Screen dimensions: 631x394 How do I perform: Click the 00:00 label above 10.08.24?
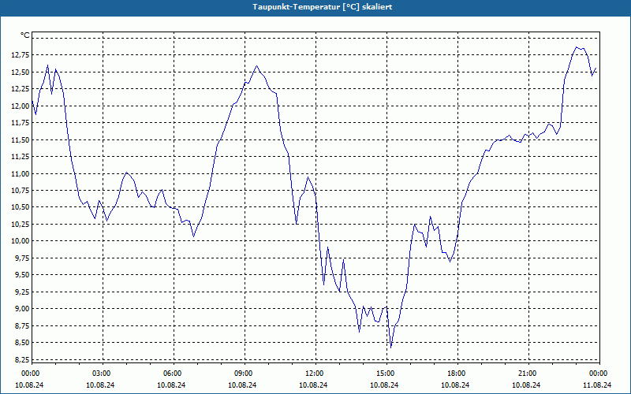(x=30, y=374)
